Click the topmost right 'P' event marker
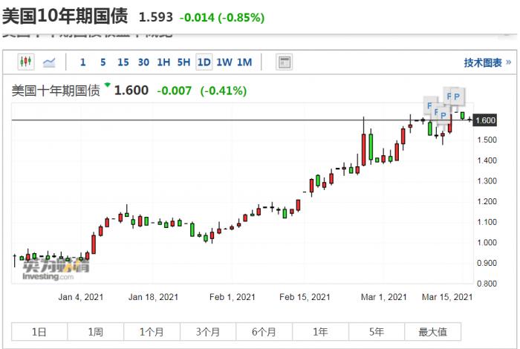520x349 pixels. [456, 95]
